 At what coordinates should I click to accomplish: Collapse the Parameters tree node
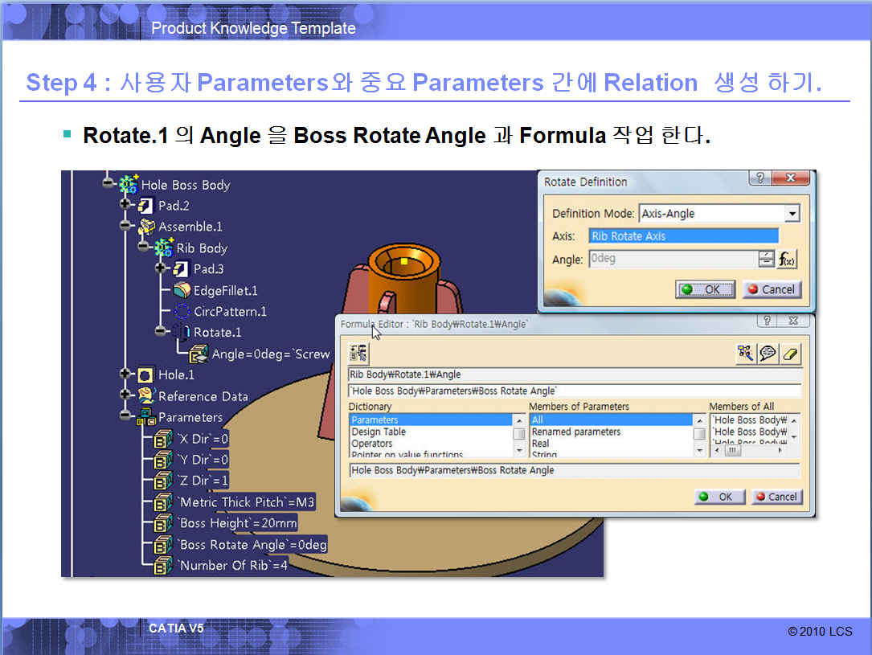tap(126, 416)
